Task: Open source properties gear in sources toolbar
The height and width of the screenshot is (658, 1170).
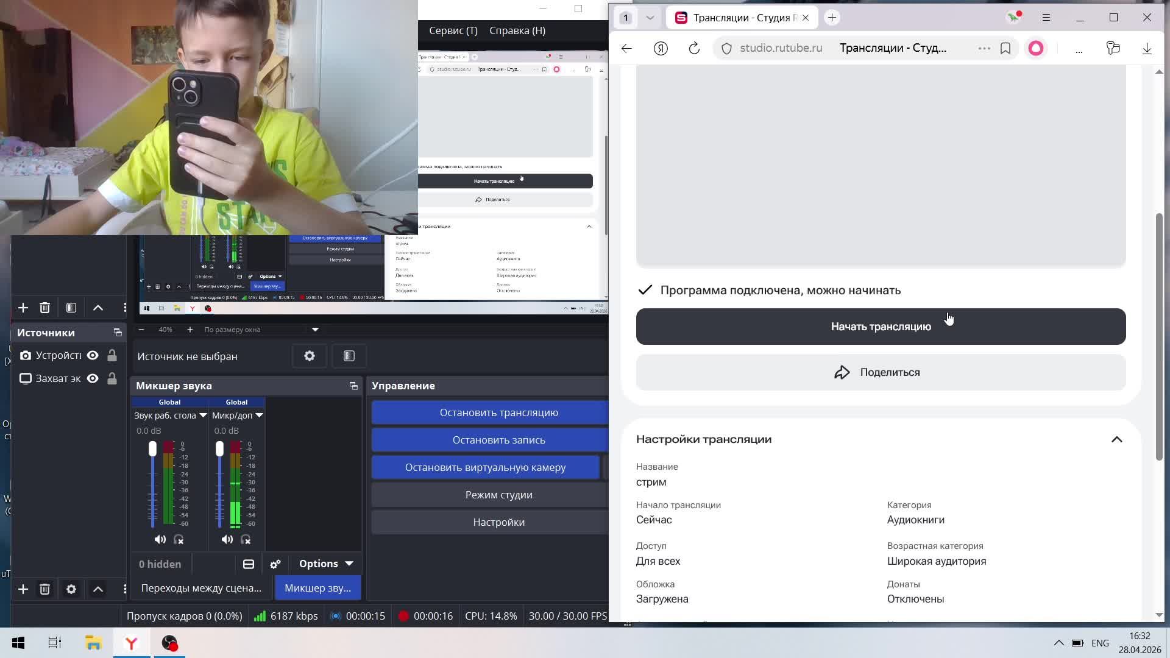Action: (x=71, y=589)
